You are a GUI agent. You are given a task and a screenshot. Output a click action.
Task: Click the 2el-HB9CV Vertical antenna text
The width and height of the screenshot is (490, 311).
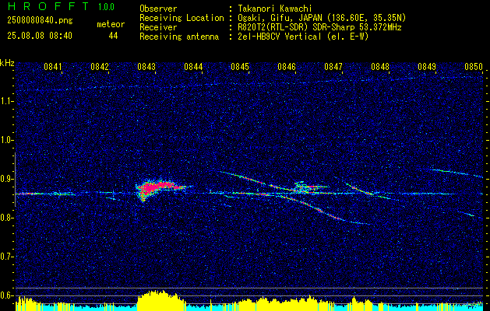[301, 37]
